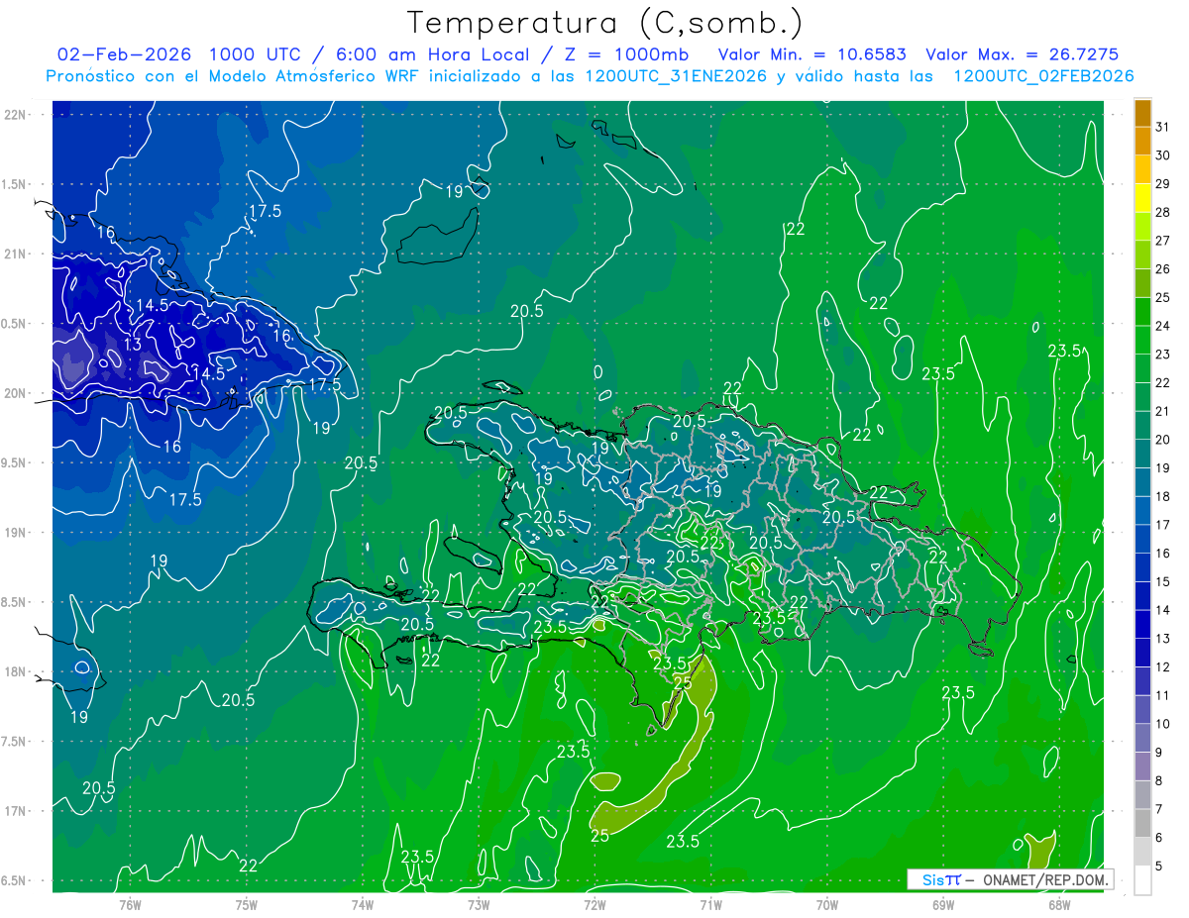Select the dark blue legend swatch between 13 and 14
The image size is (1189, 918).
click(x=1142, y=624)
